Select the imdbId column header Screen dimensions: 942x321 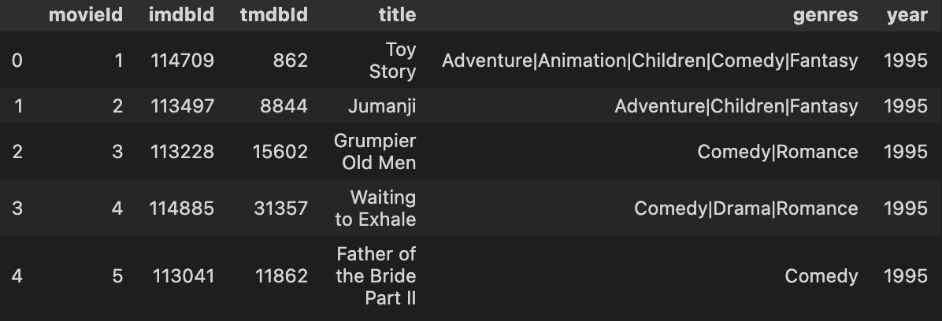point(181,15)
